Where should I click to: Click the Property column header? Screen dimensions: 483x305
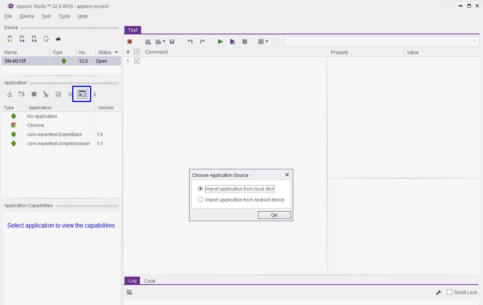pos(366,52)
